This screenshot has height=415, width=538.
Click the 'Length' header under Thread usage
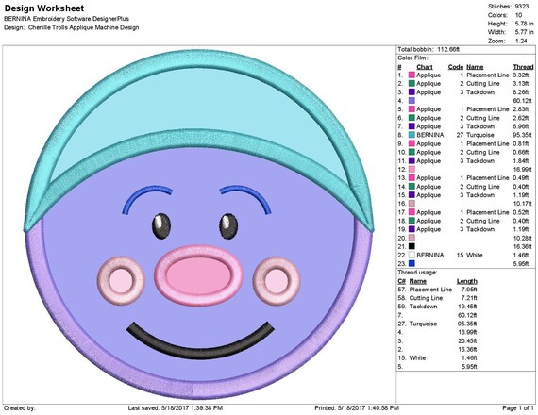(x=466, y=281)
